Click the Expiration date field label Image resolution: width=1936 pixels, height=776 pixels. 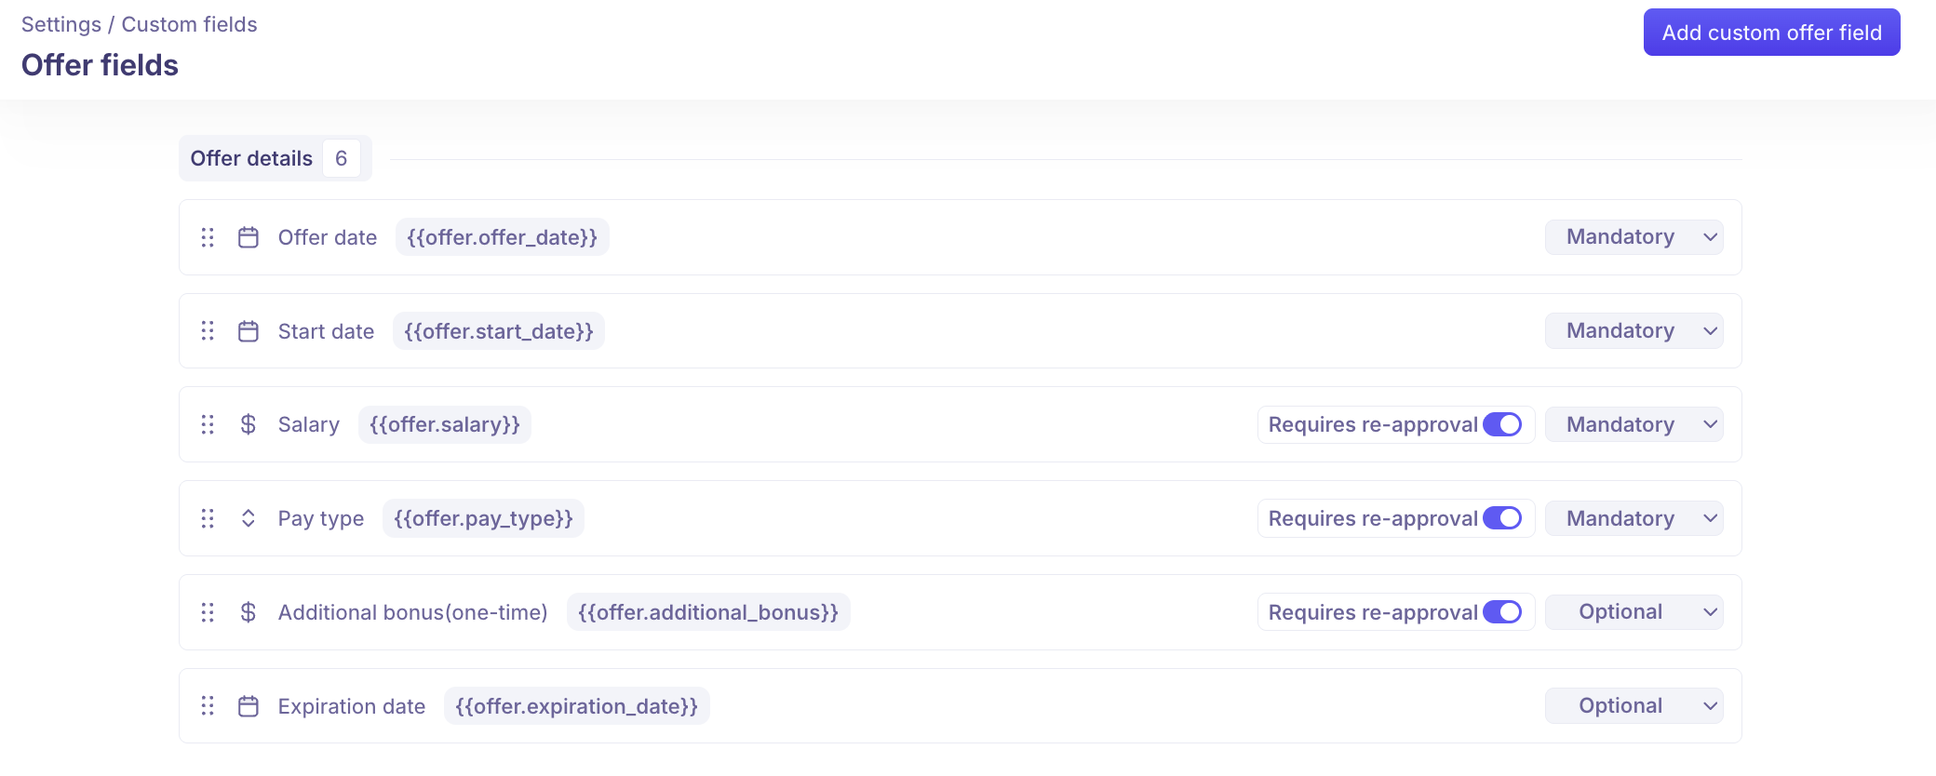click(352, 706)
